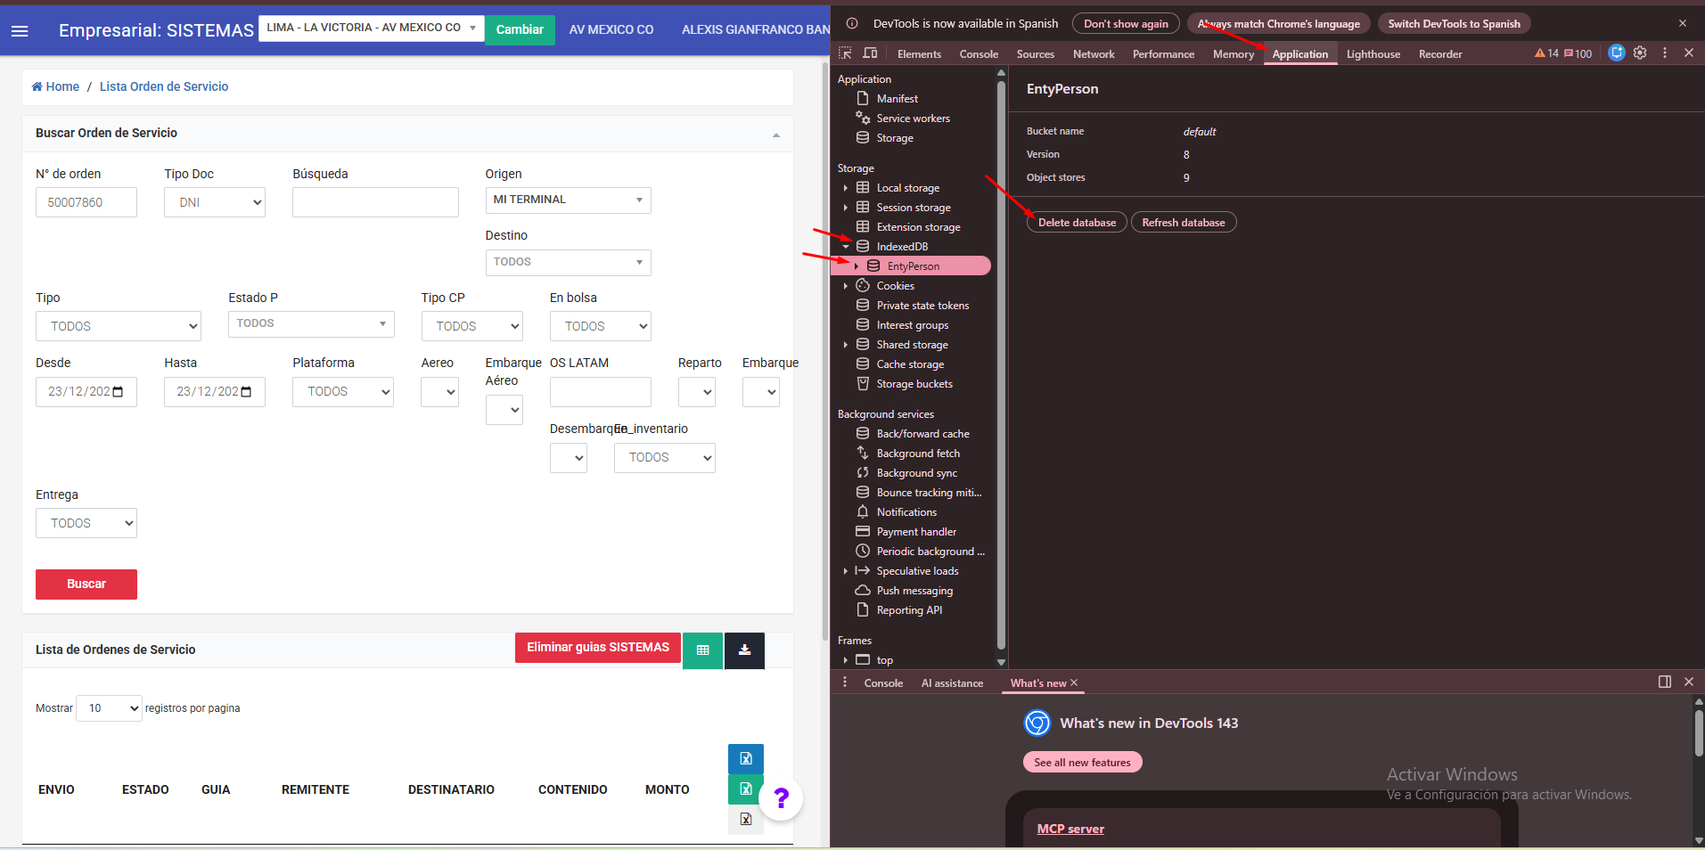Switch to the Console drawer tab
The image size is (1705, 850).
(x=883, y=683)
